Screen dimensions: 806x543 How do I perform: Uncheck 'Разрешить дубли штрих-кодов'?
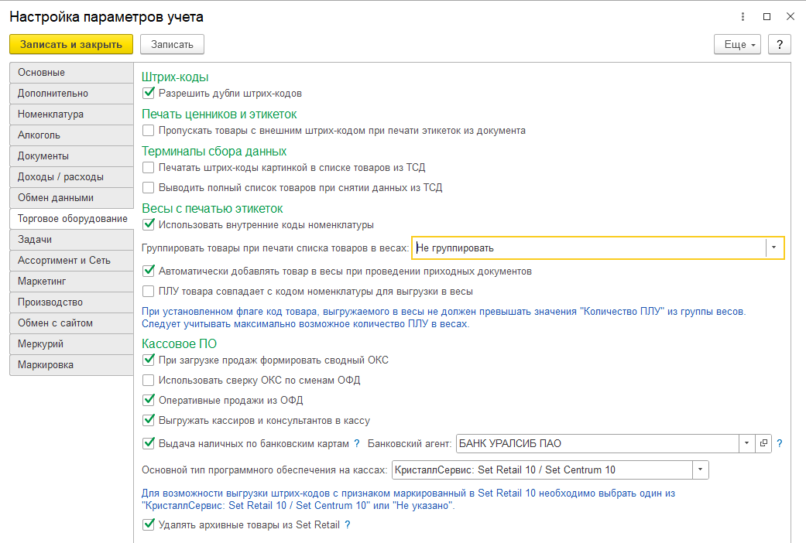click(x=149, y=93)
